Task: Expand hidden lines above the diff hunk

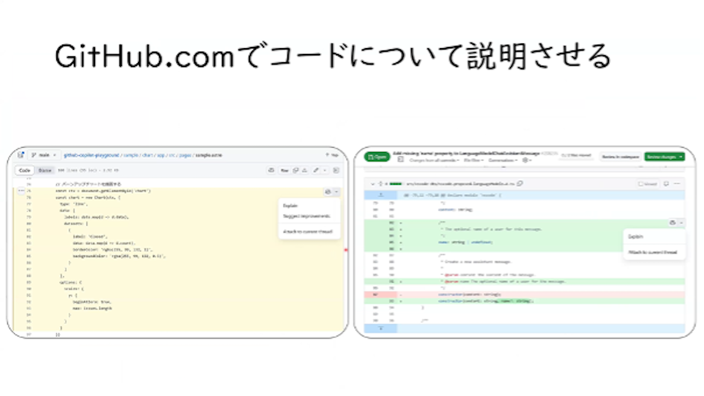Action: tap(380, 195)
